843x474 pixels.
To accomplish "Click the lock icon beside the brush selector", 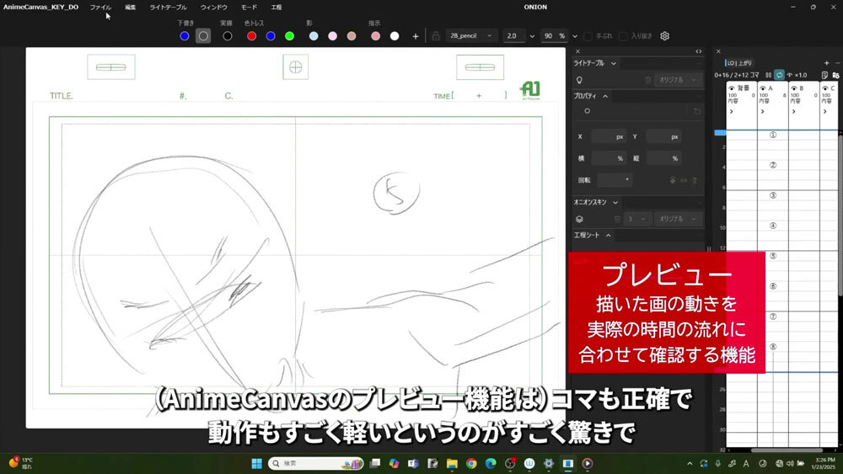I will pos(436,36).
